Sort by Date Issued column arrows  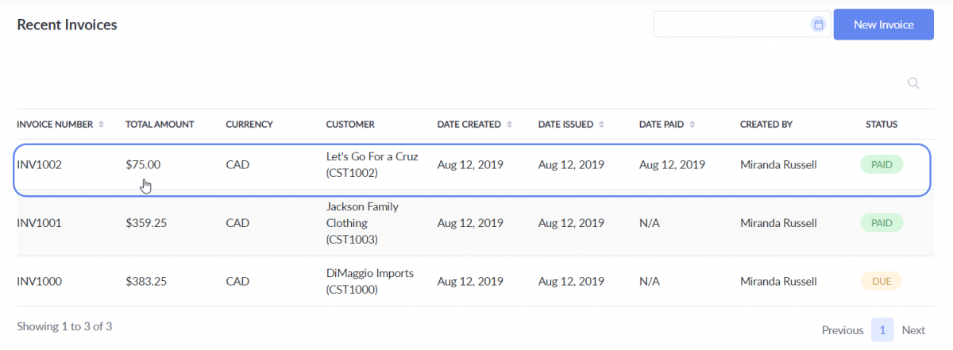click(x=601, y=125)
